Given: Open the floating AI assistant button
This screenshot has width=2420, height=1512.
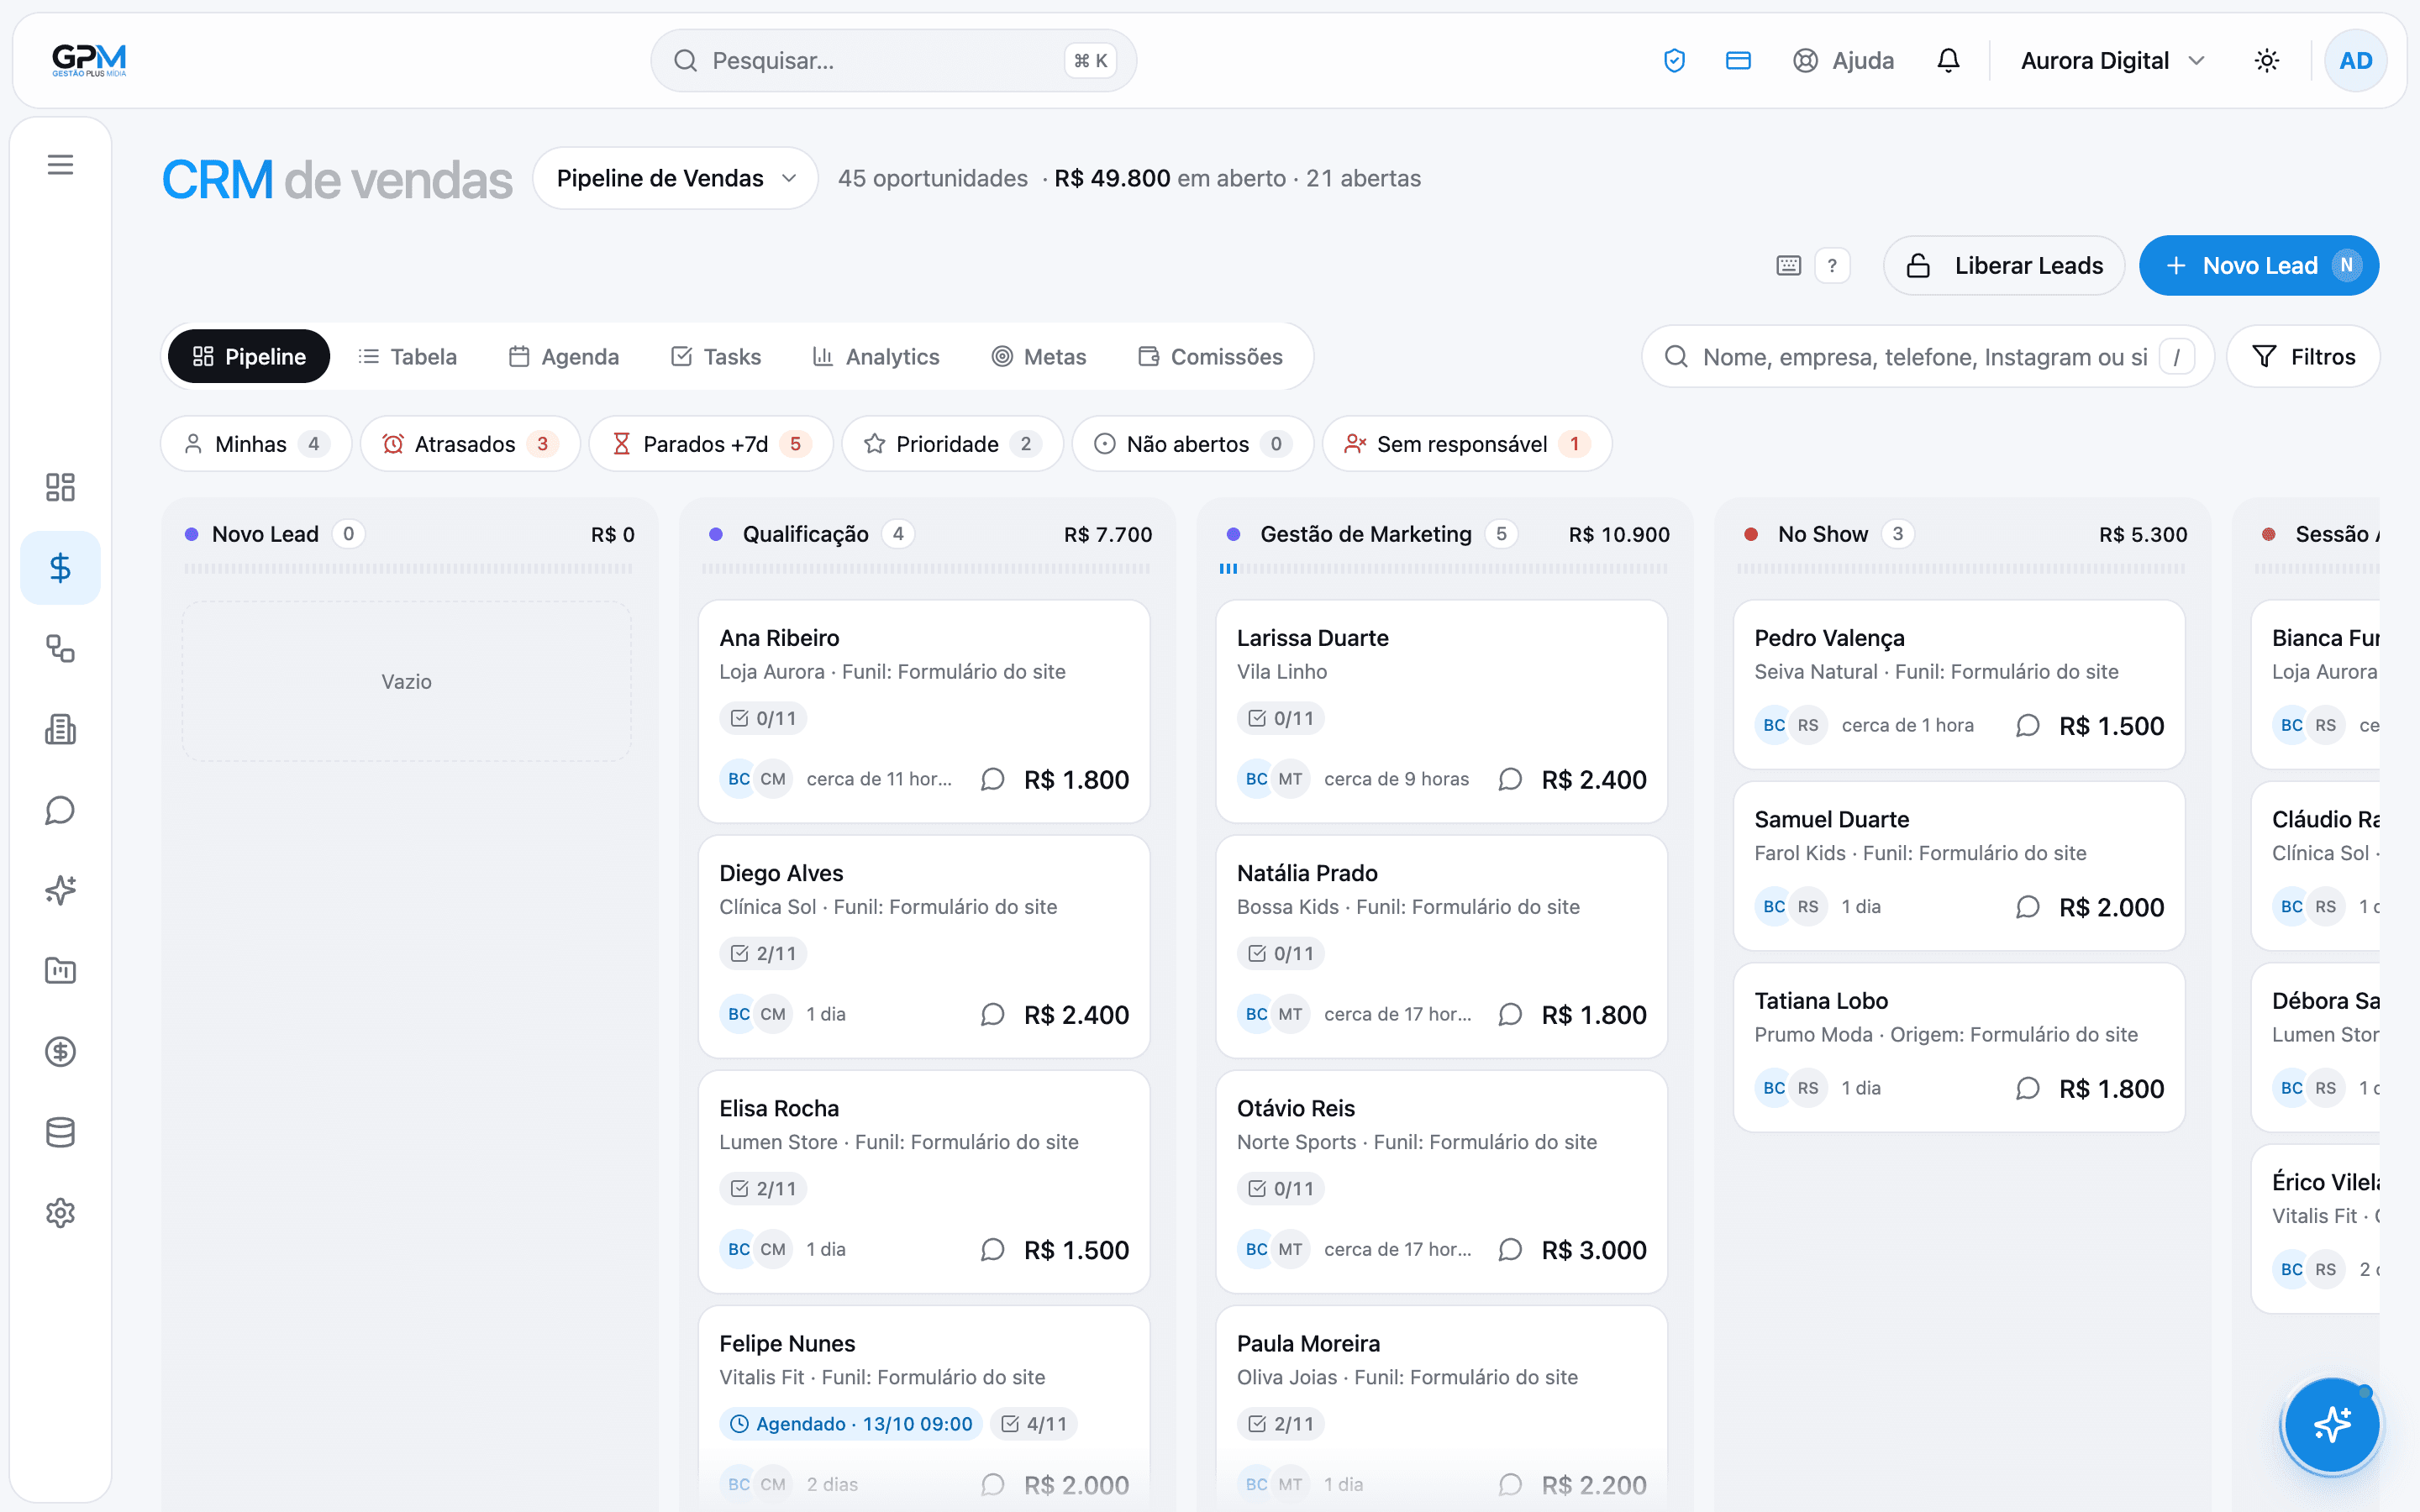Looking at the screenshot, I should pyautogui.click(x=2332, y=1424).
